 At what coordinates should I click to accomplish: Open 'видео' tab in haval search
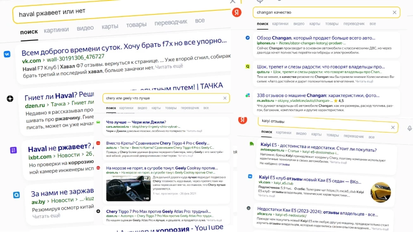(x=85, y=28)
